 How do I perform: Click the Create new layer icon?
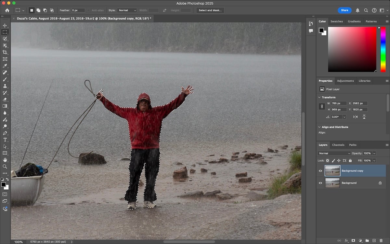(374, 240)
